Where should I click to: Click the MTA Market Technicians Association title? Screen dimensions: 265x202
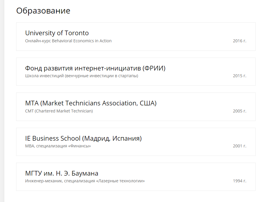pos(91,103)
